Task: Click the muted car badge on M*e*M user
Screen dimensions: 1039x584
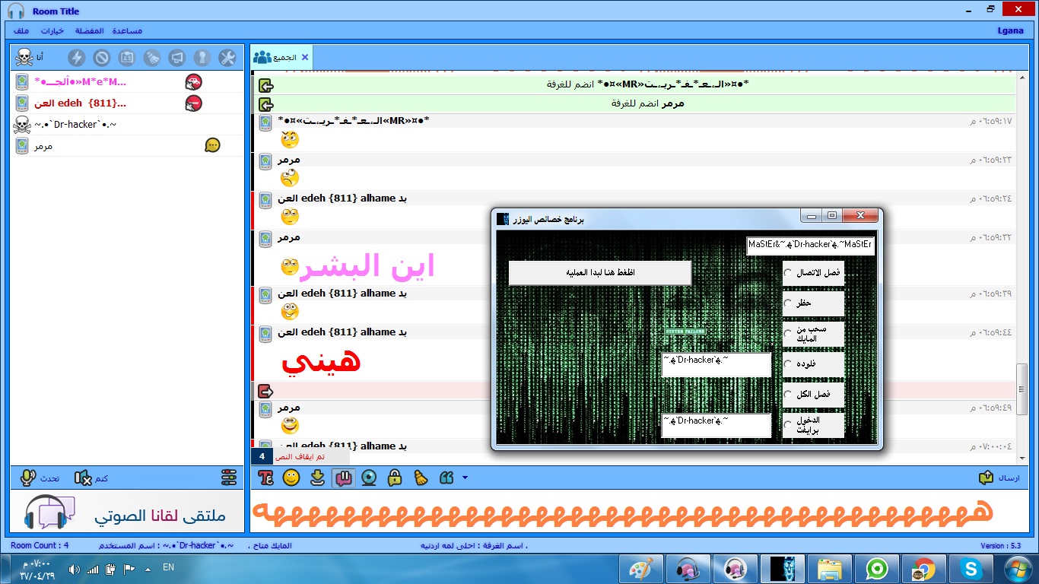Action: click(x=194, y=82)
